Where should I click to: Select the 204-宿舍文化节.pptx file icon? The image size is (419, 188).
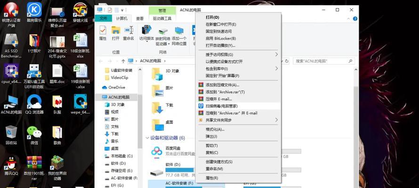[x=57, y=46]
